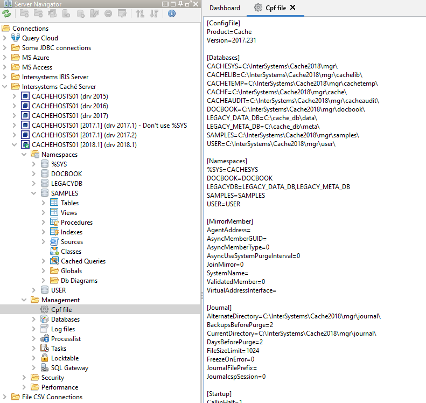Expand the Tables node

pyautogui.click(x=44, y=203)
